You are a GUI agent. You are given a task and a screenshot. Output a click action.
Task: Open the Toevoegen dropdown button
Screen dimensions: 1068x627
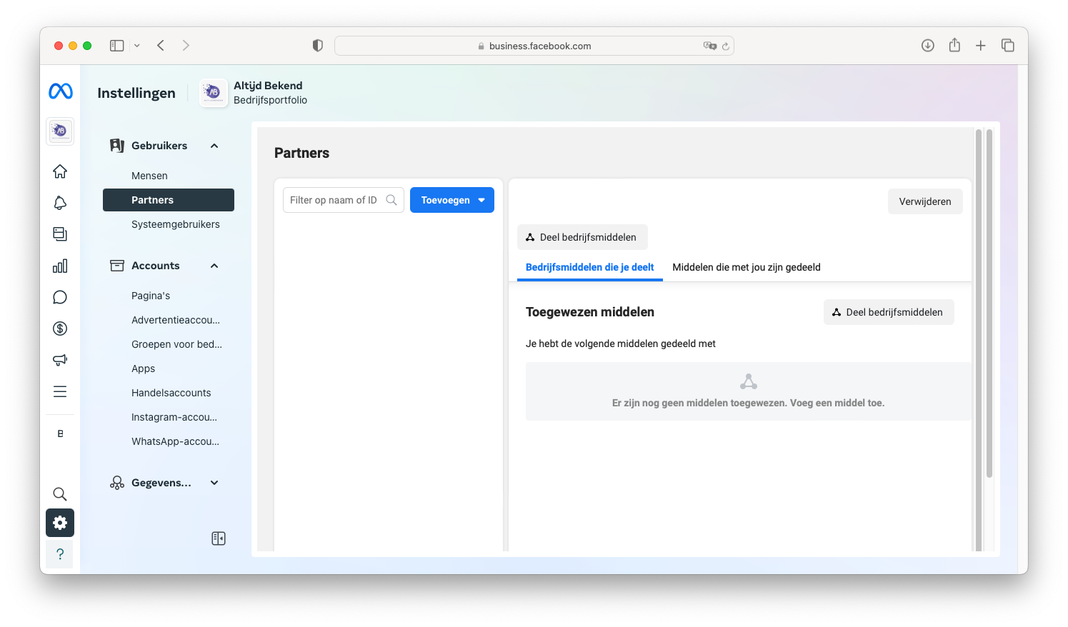[451, 201]
